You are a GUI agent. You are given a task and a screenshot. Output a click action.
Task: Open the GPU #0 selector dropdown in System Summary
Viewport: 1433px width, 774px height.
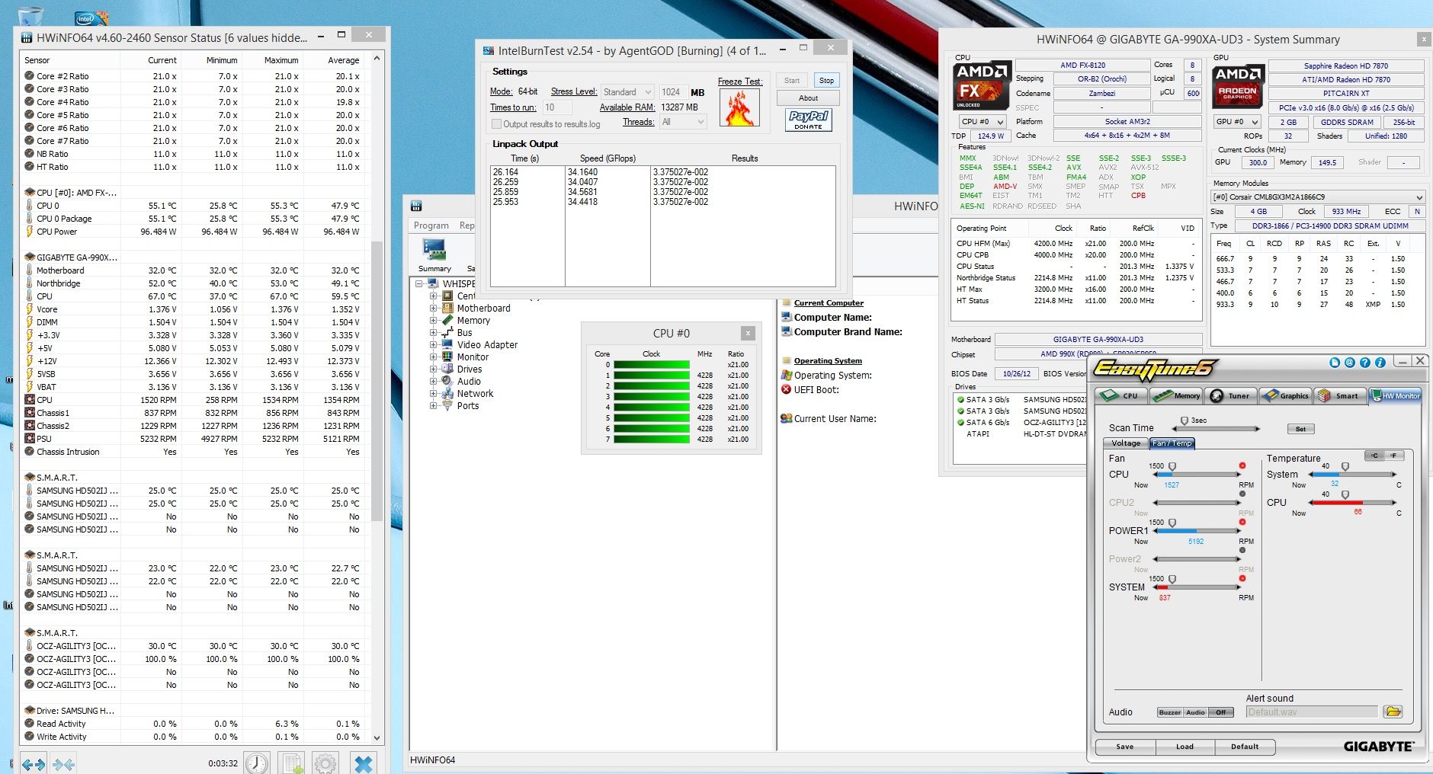pos(1236,122)
